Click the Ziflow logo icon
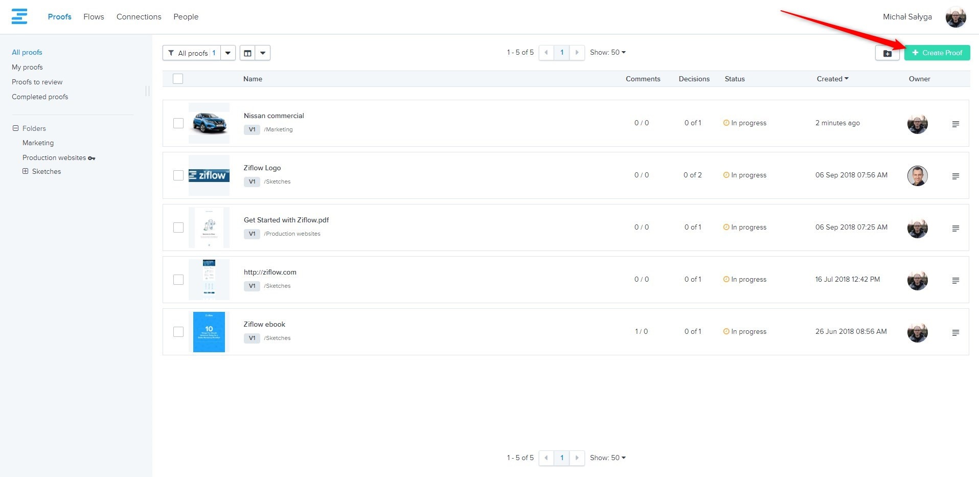 tap(19, 16)
